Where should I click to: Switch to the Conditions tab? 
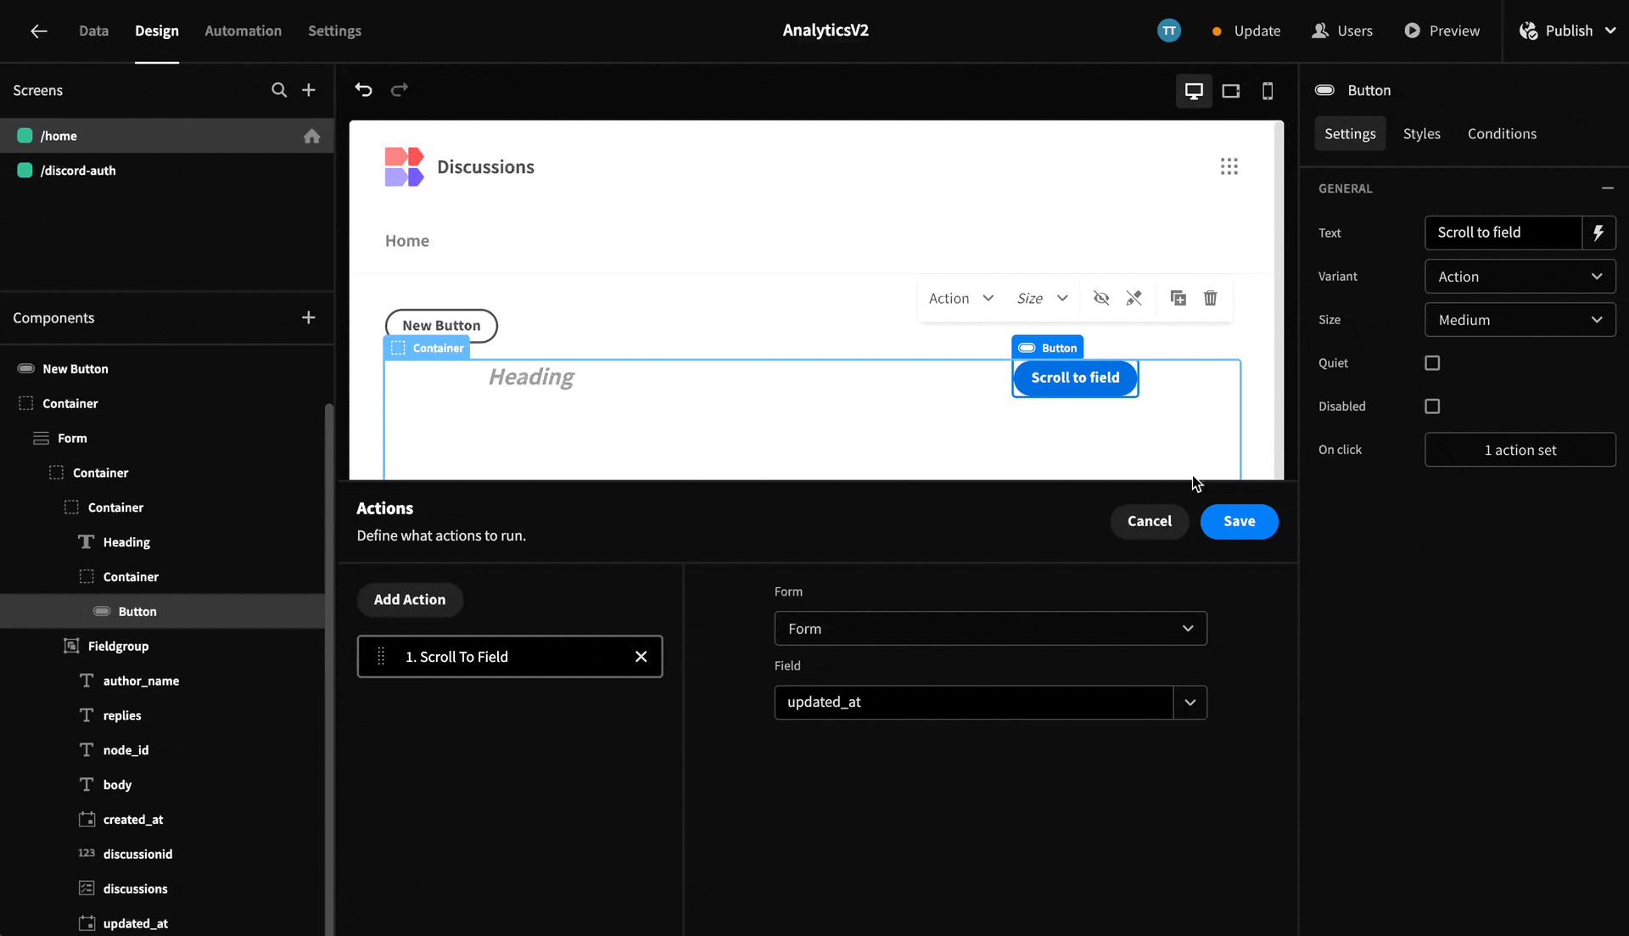(1503, 133)
